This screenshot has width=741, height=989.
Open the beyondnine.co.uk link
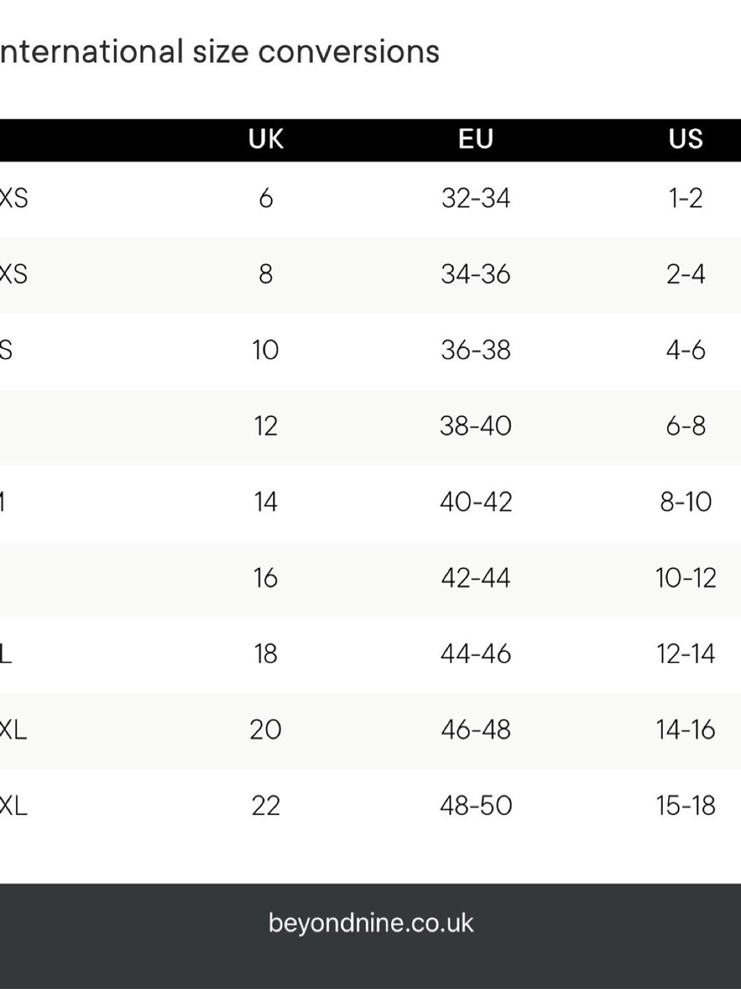(x=370, y=923)
